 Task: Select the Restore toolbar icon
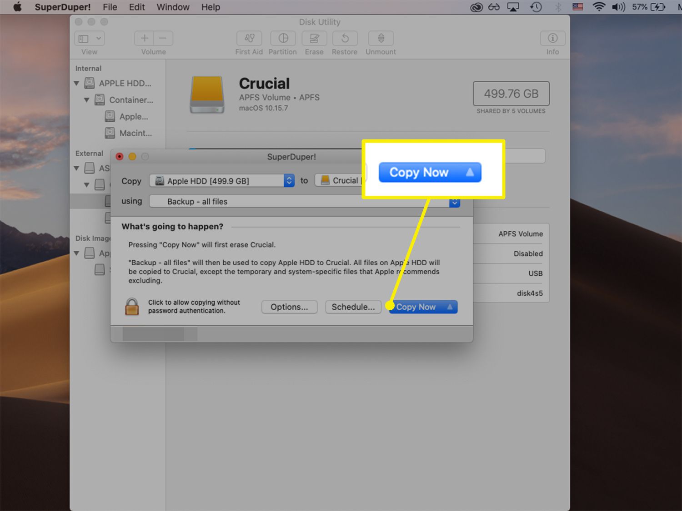coord(345,38)
